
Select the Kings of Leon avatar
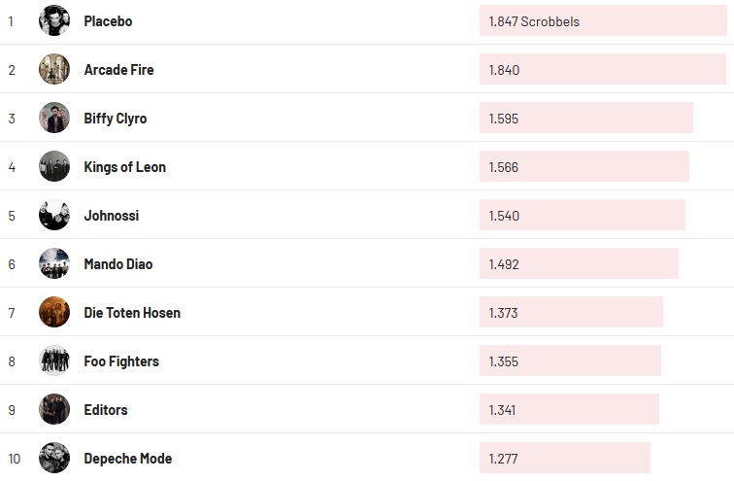54,166
